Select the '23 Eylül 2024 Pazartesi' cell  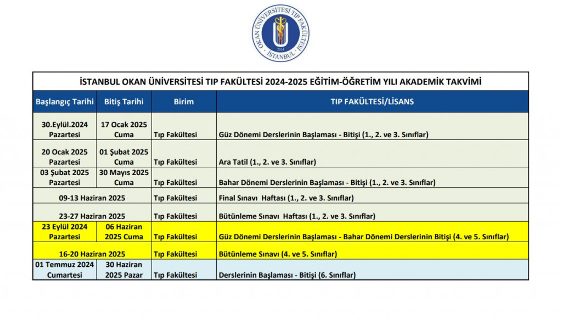(x=65, y=232)
